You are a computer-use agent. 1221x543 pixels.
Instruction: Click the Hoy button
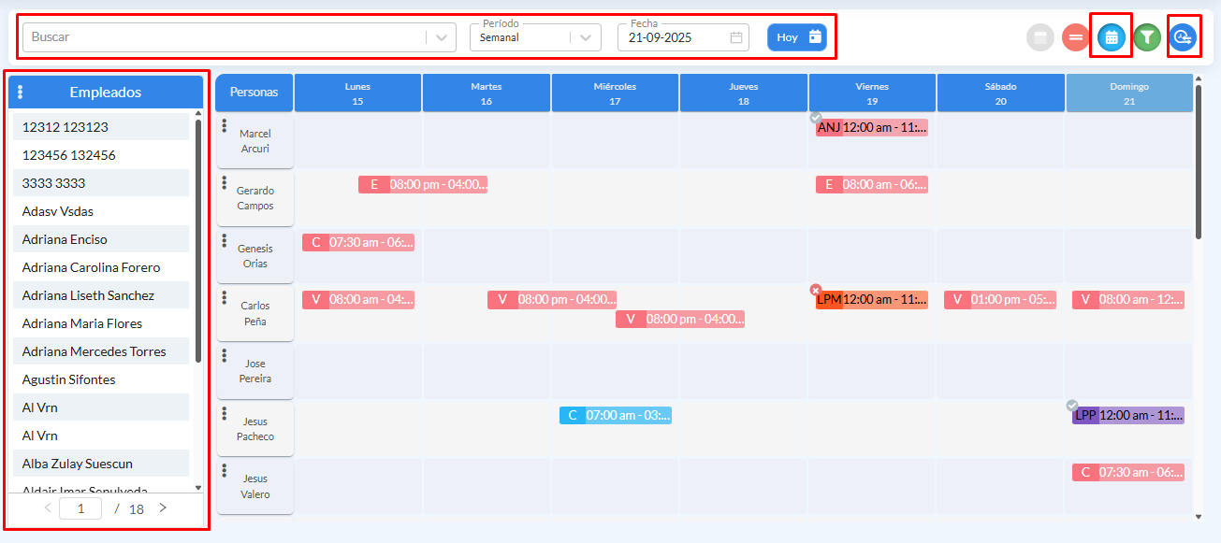click(797, 37)
